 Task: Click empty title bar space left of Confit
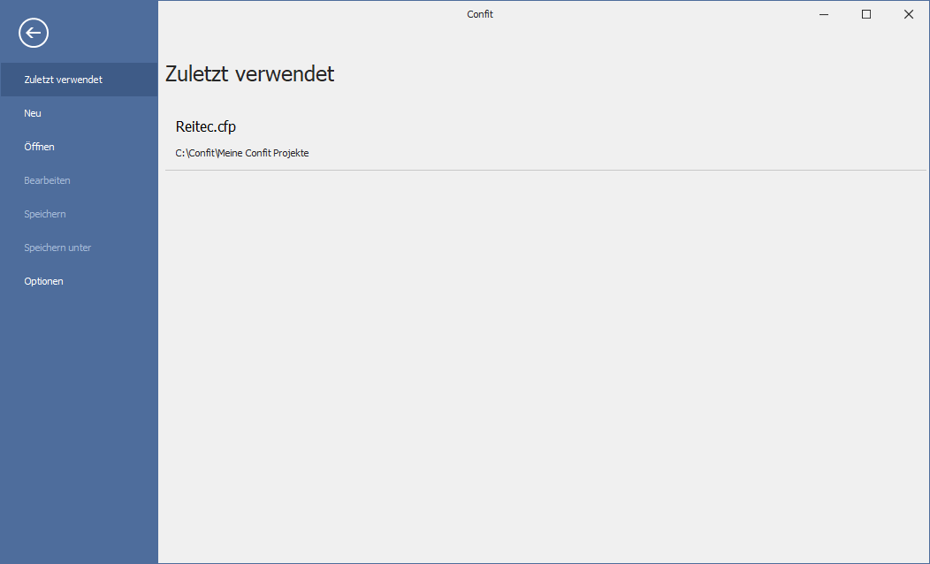click(309, 14)
